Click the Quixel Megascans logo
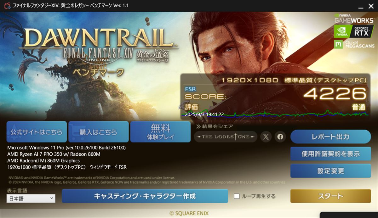Image resolution: width=378 pixels, height=218 pixels. click(x=354, y=45)
